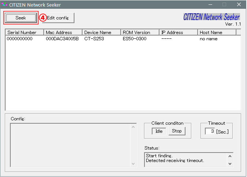Click the Mac Address column header
Viewport: 247px width, 177px height.
(x=63, y=33)
